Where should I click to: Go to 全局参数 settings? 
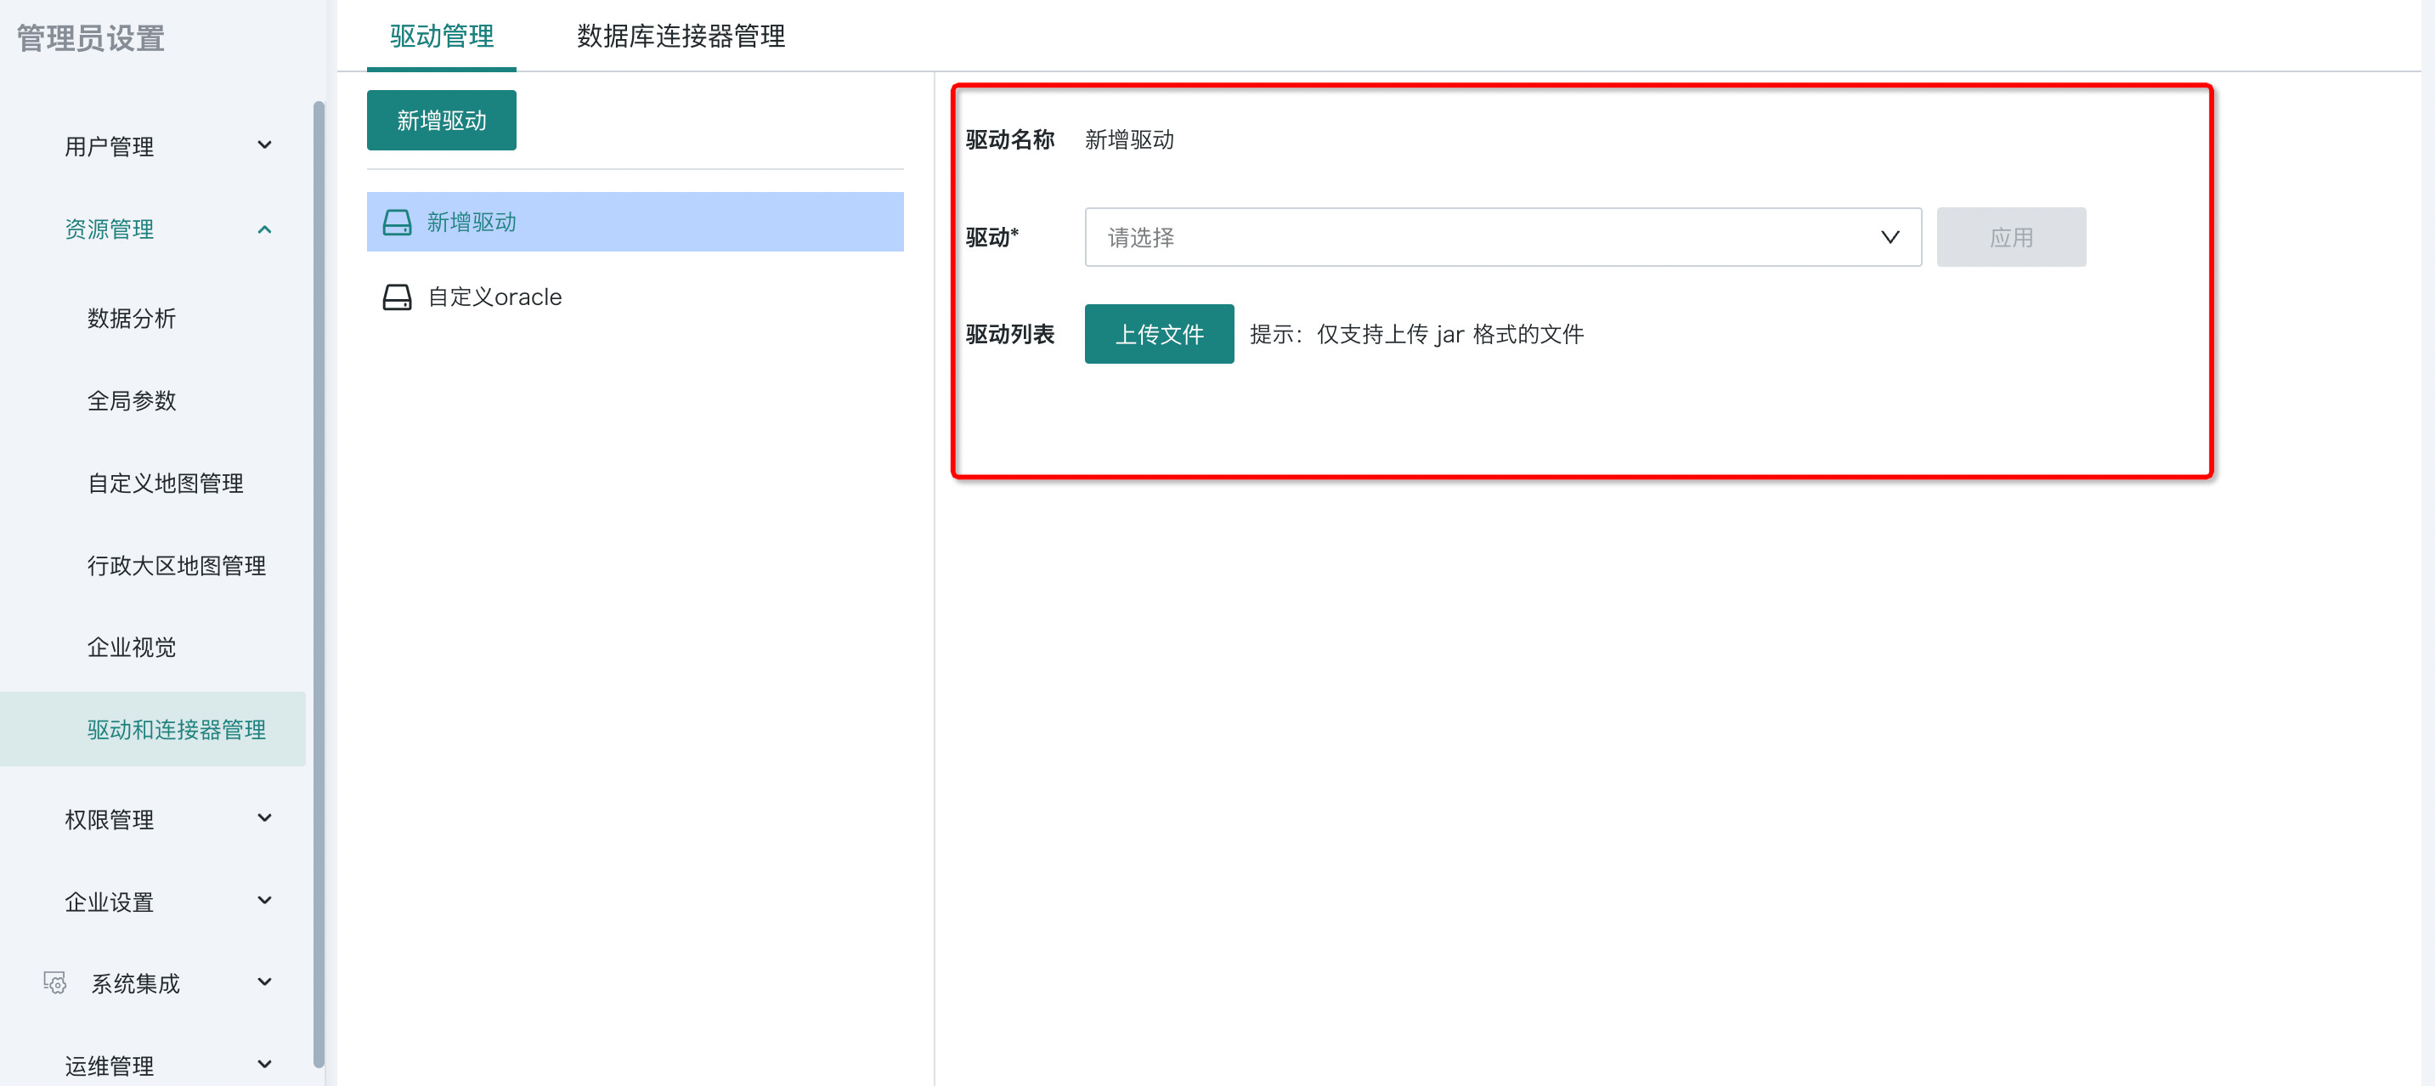click(x=132, y=399)
